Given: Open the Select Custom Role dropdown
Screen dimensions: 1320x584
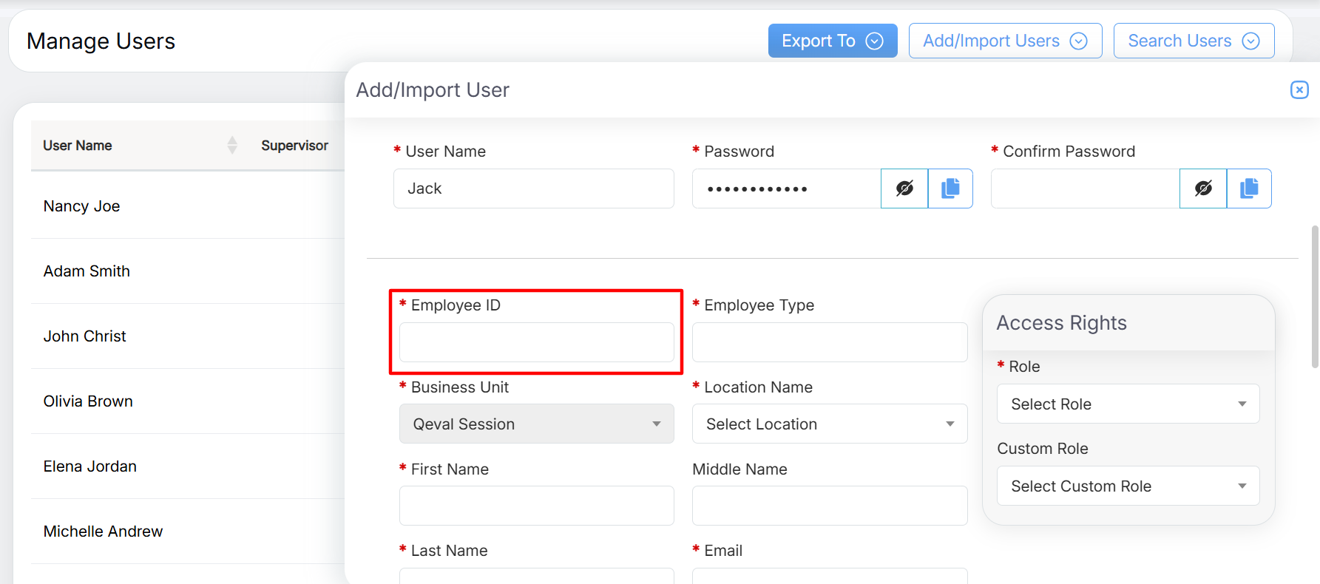Looking at the screenshot, I should click(1127, 486).
